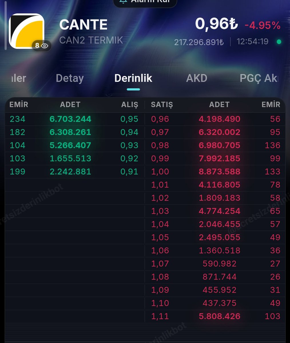
Task: Select buy quantity 2.242.881
Action: 70,171
